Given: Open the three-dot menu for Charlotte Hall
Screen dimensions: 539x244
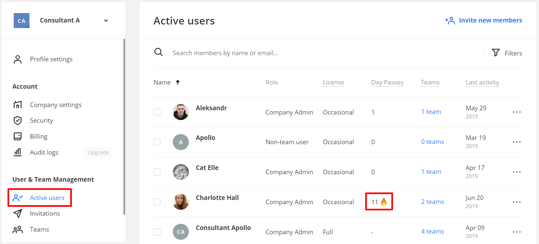Looking at the screenshot, I should (x=516, y=202).
